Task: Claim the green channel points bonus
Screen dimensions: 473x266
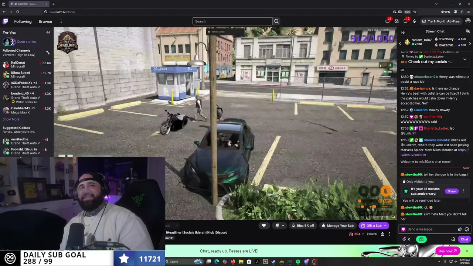Action: click(421, 239)
